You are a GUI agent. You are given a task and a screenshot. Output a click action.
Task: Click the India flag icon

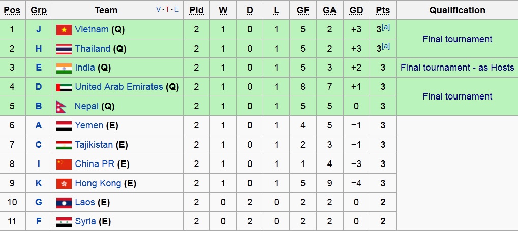tap(64, 68)
